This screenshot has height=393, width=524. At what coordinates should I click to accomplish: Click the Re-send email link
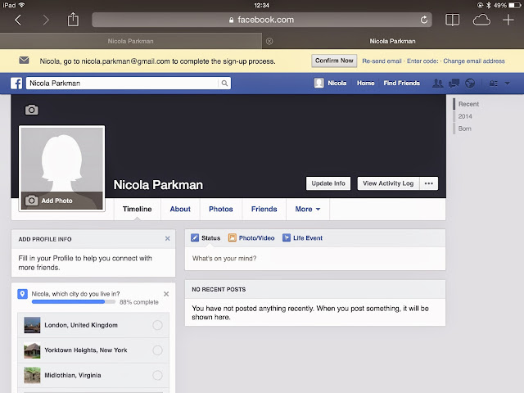[x=382, y=61]
